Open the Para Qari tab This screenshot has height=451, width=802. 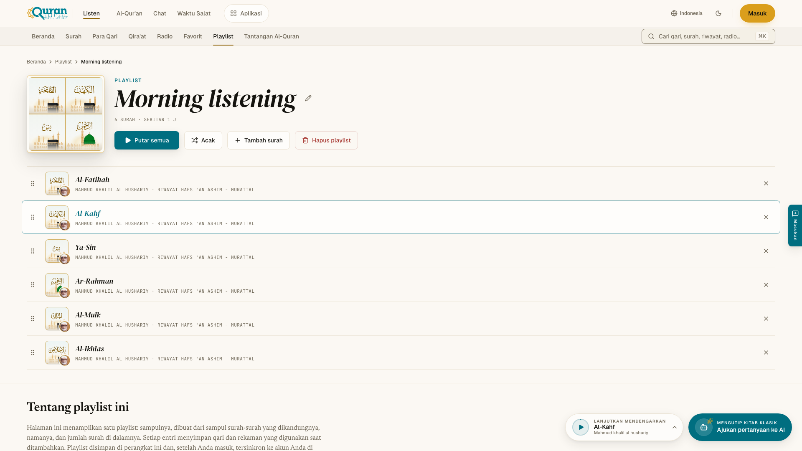pos(105,36)
